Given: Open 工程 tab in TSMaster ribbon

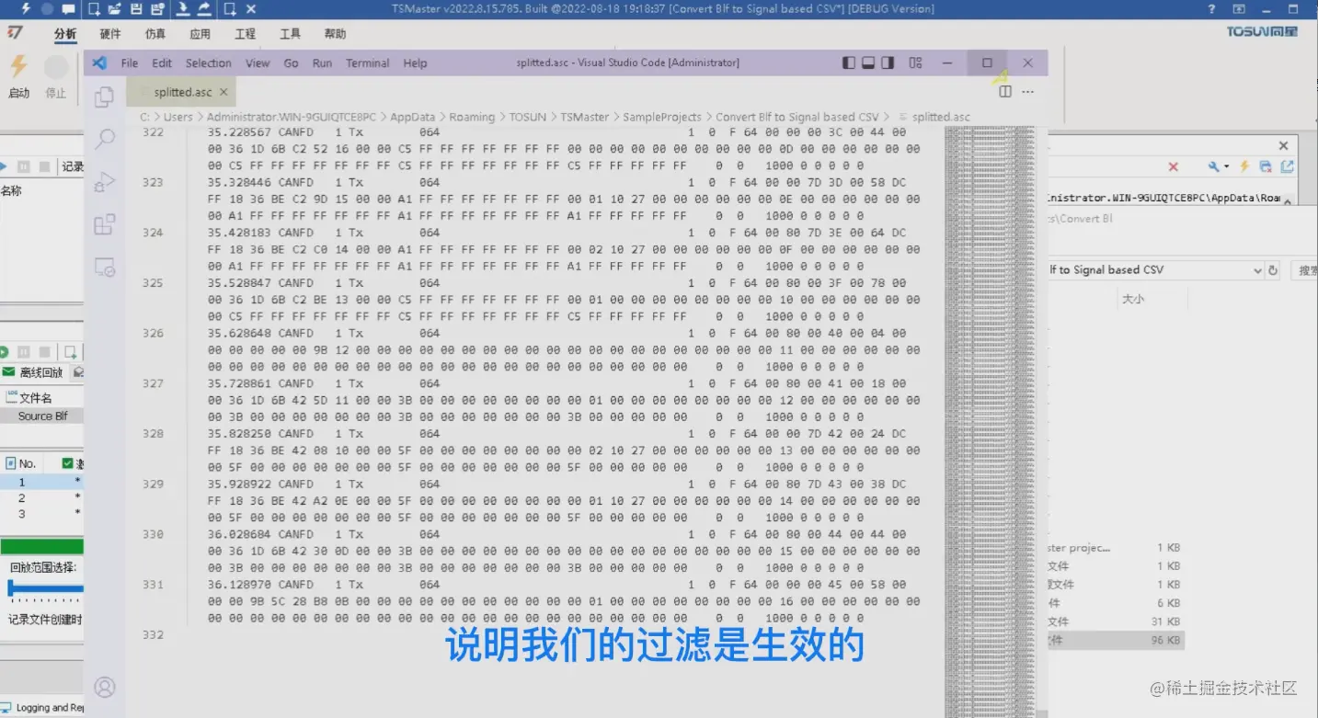Looking at the screenshot, I should tap(246, 34).
